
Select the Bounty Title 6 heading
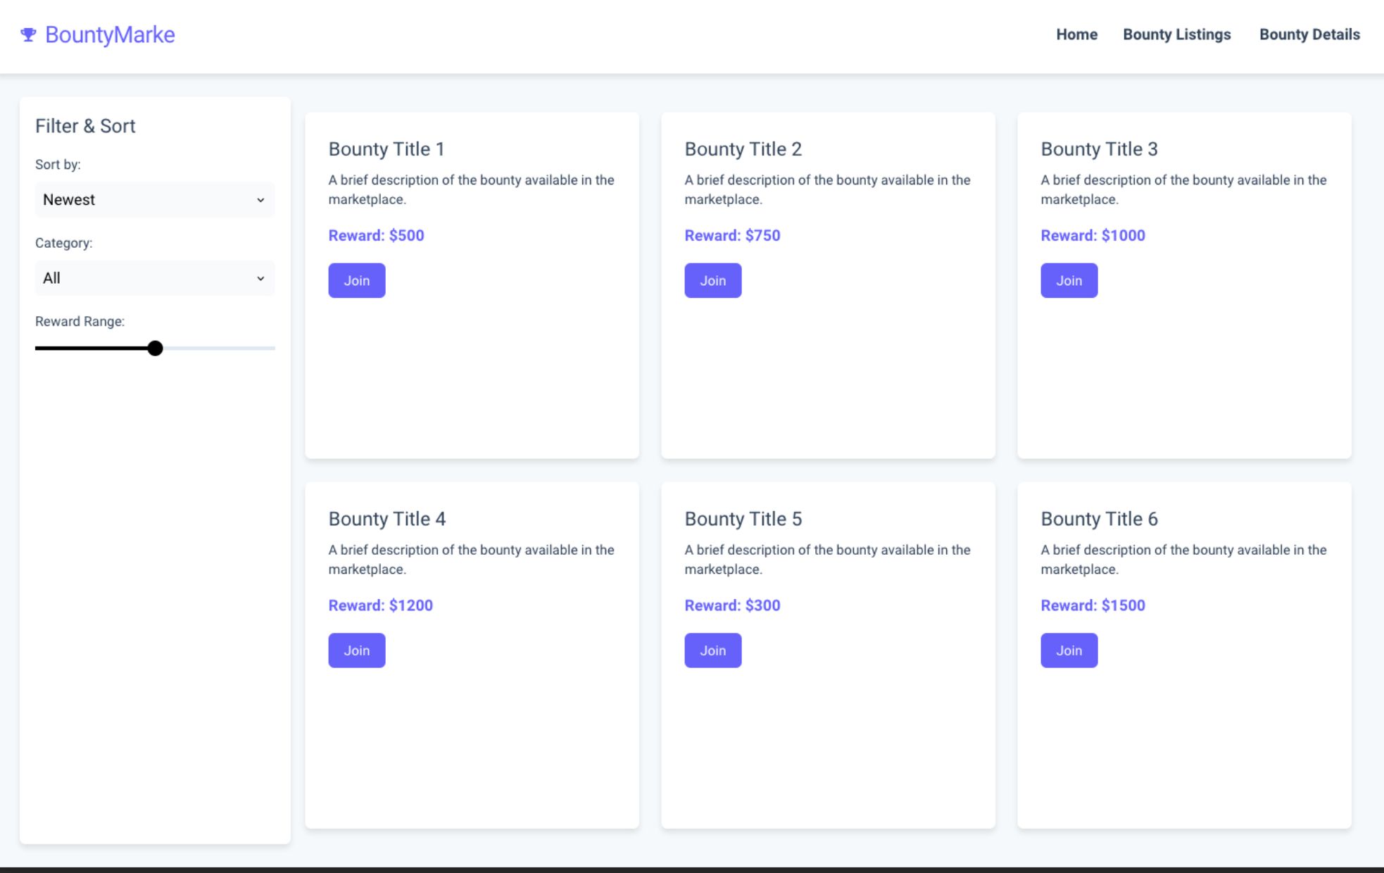pyautogui.click(x=1100, y=519)
